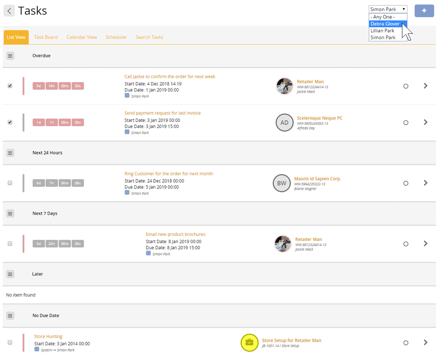The image size is (439, 353).
Task: Click the yellow briefcase Store Setup icon
Action: pyautogui.click(x=250, y=343)
